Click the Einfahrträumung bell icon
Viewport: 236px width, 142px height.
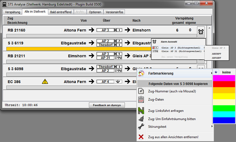[141, 119]
